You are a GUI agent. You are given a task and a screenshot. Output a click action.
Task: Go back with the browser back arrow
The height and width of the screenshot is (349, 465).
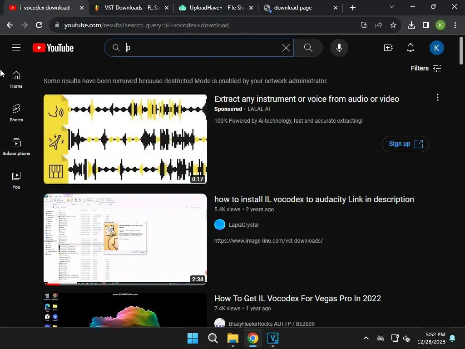tap(10, 25)
